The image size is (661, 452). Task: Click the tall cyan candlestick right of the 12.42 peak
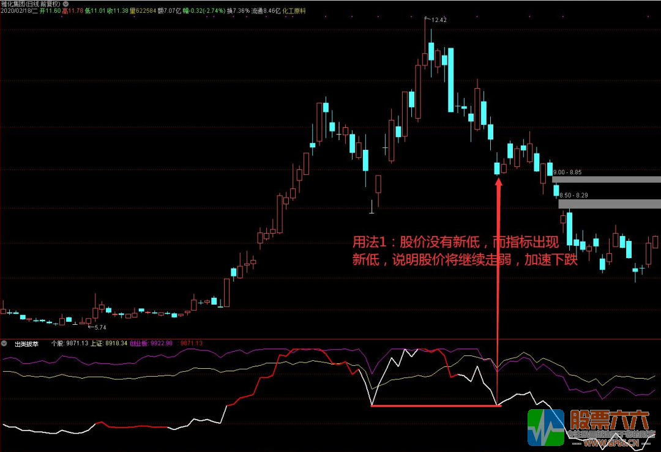(x=450, y=80)
